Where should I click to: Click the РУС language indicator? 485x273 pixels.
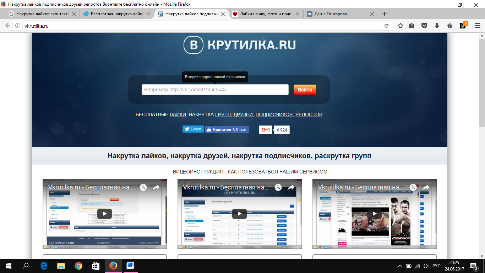point(436,266)
